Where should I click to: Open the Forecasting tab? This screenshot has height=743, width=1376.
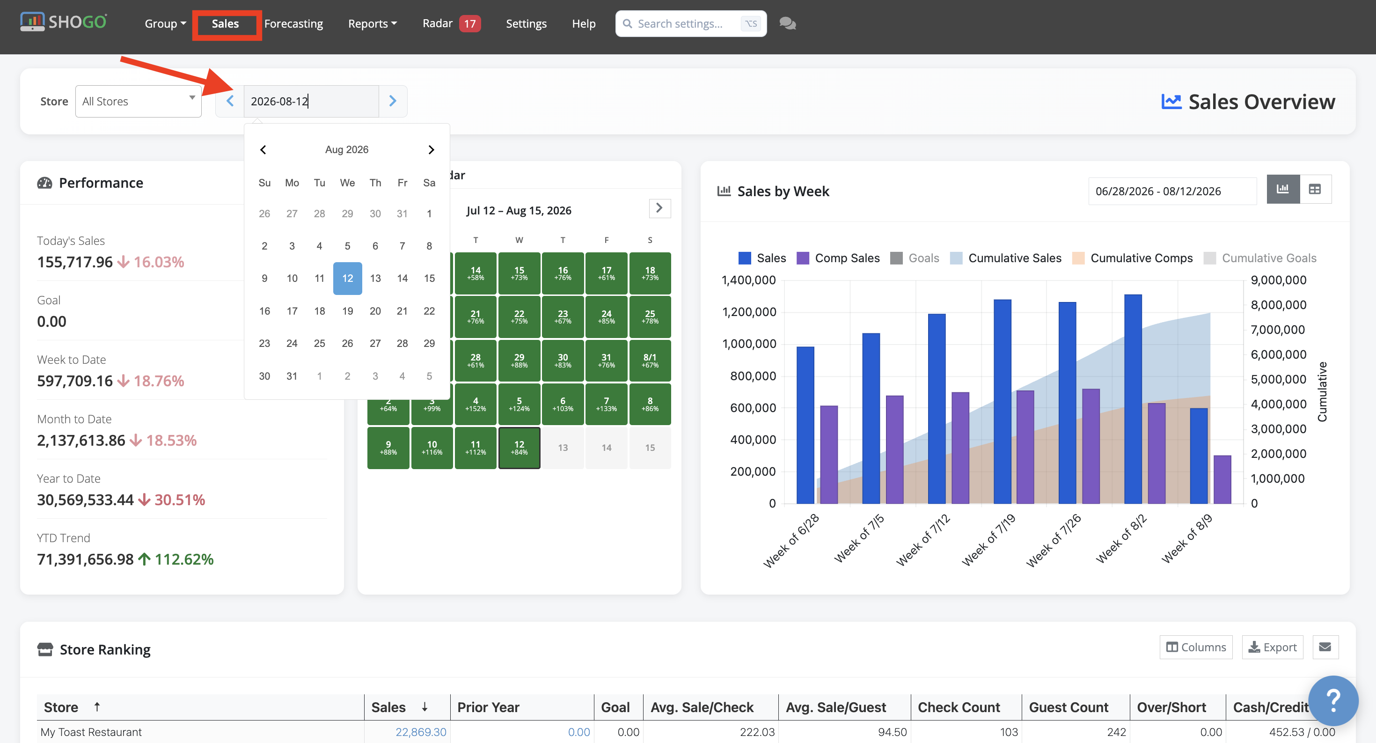[x=293, y=23]
